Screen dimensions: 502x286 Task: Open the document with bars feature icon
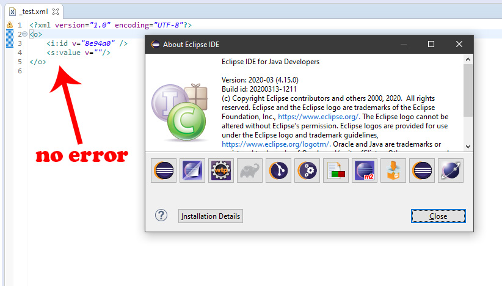click(336, 170)
